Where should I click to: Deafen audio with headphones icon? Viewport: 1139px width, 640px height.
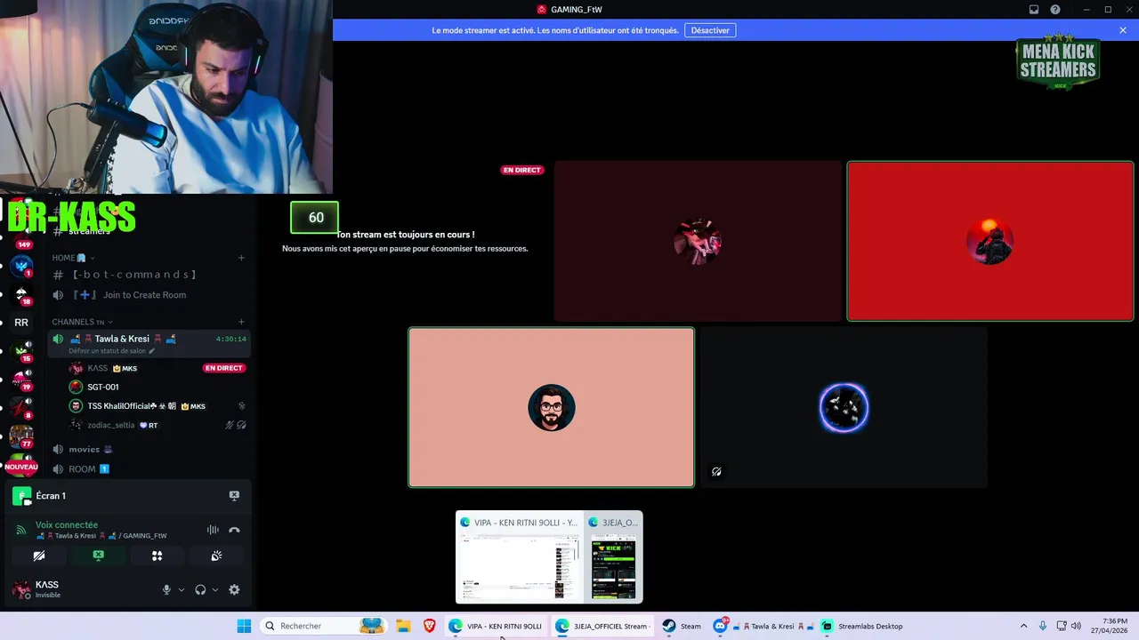(200, 589)
